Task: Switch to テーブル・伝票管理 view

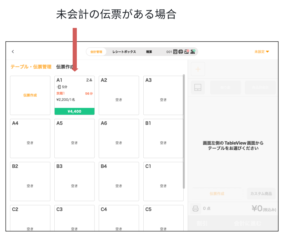Action: point(31,67)
